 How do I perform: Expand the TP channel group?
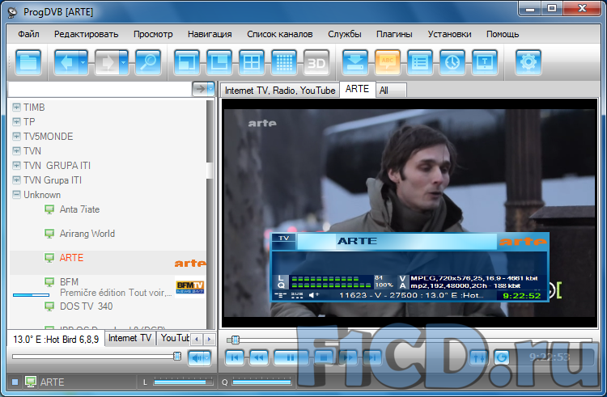16,122
